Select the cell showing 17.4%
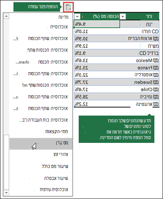Viewport: 163px width, 199px height. (x=97, y=90)
